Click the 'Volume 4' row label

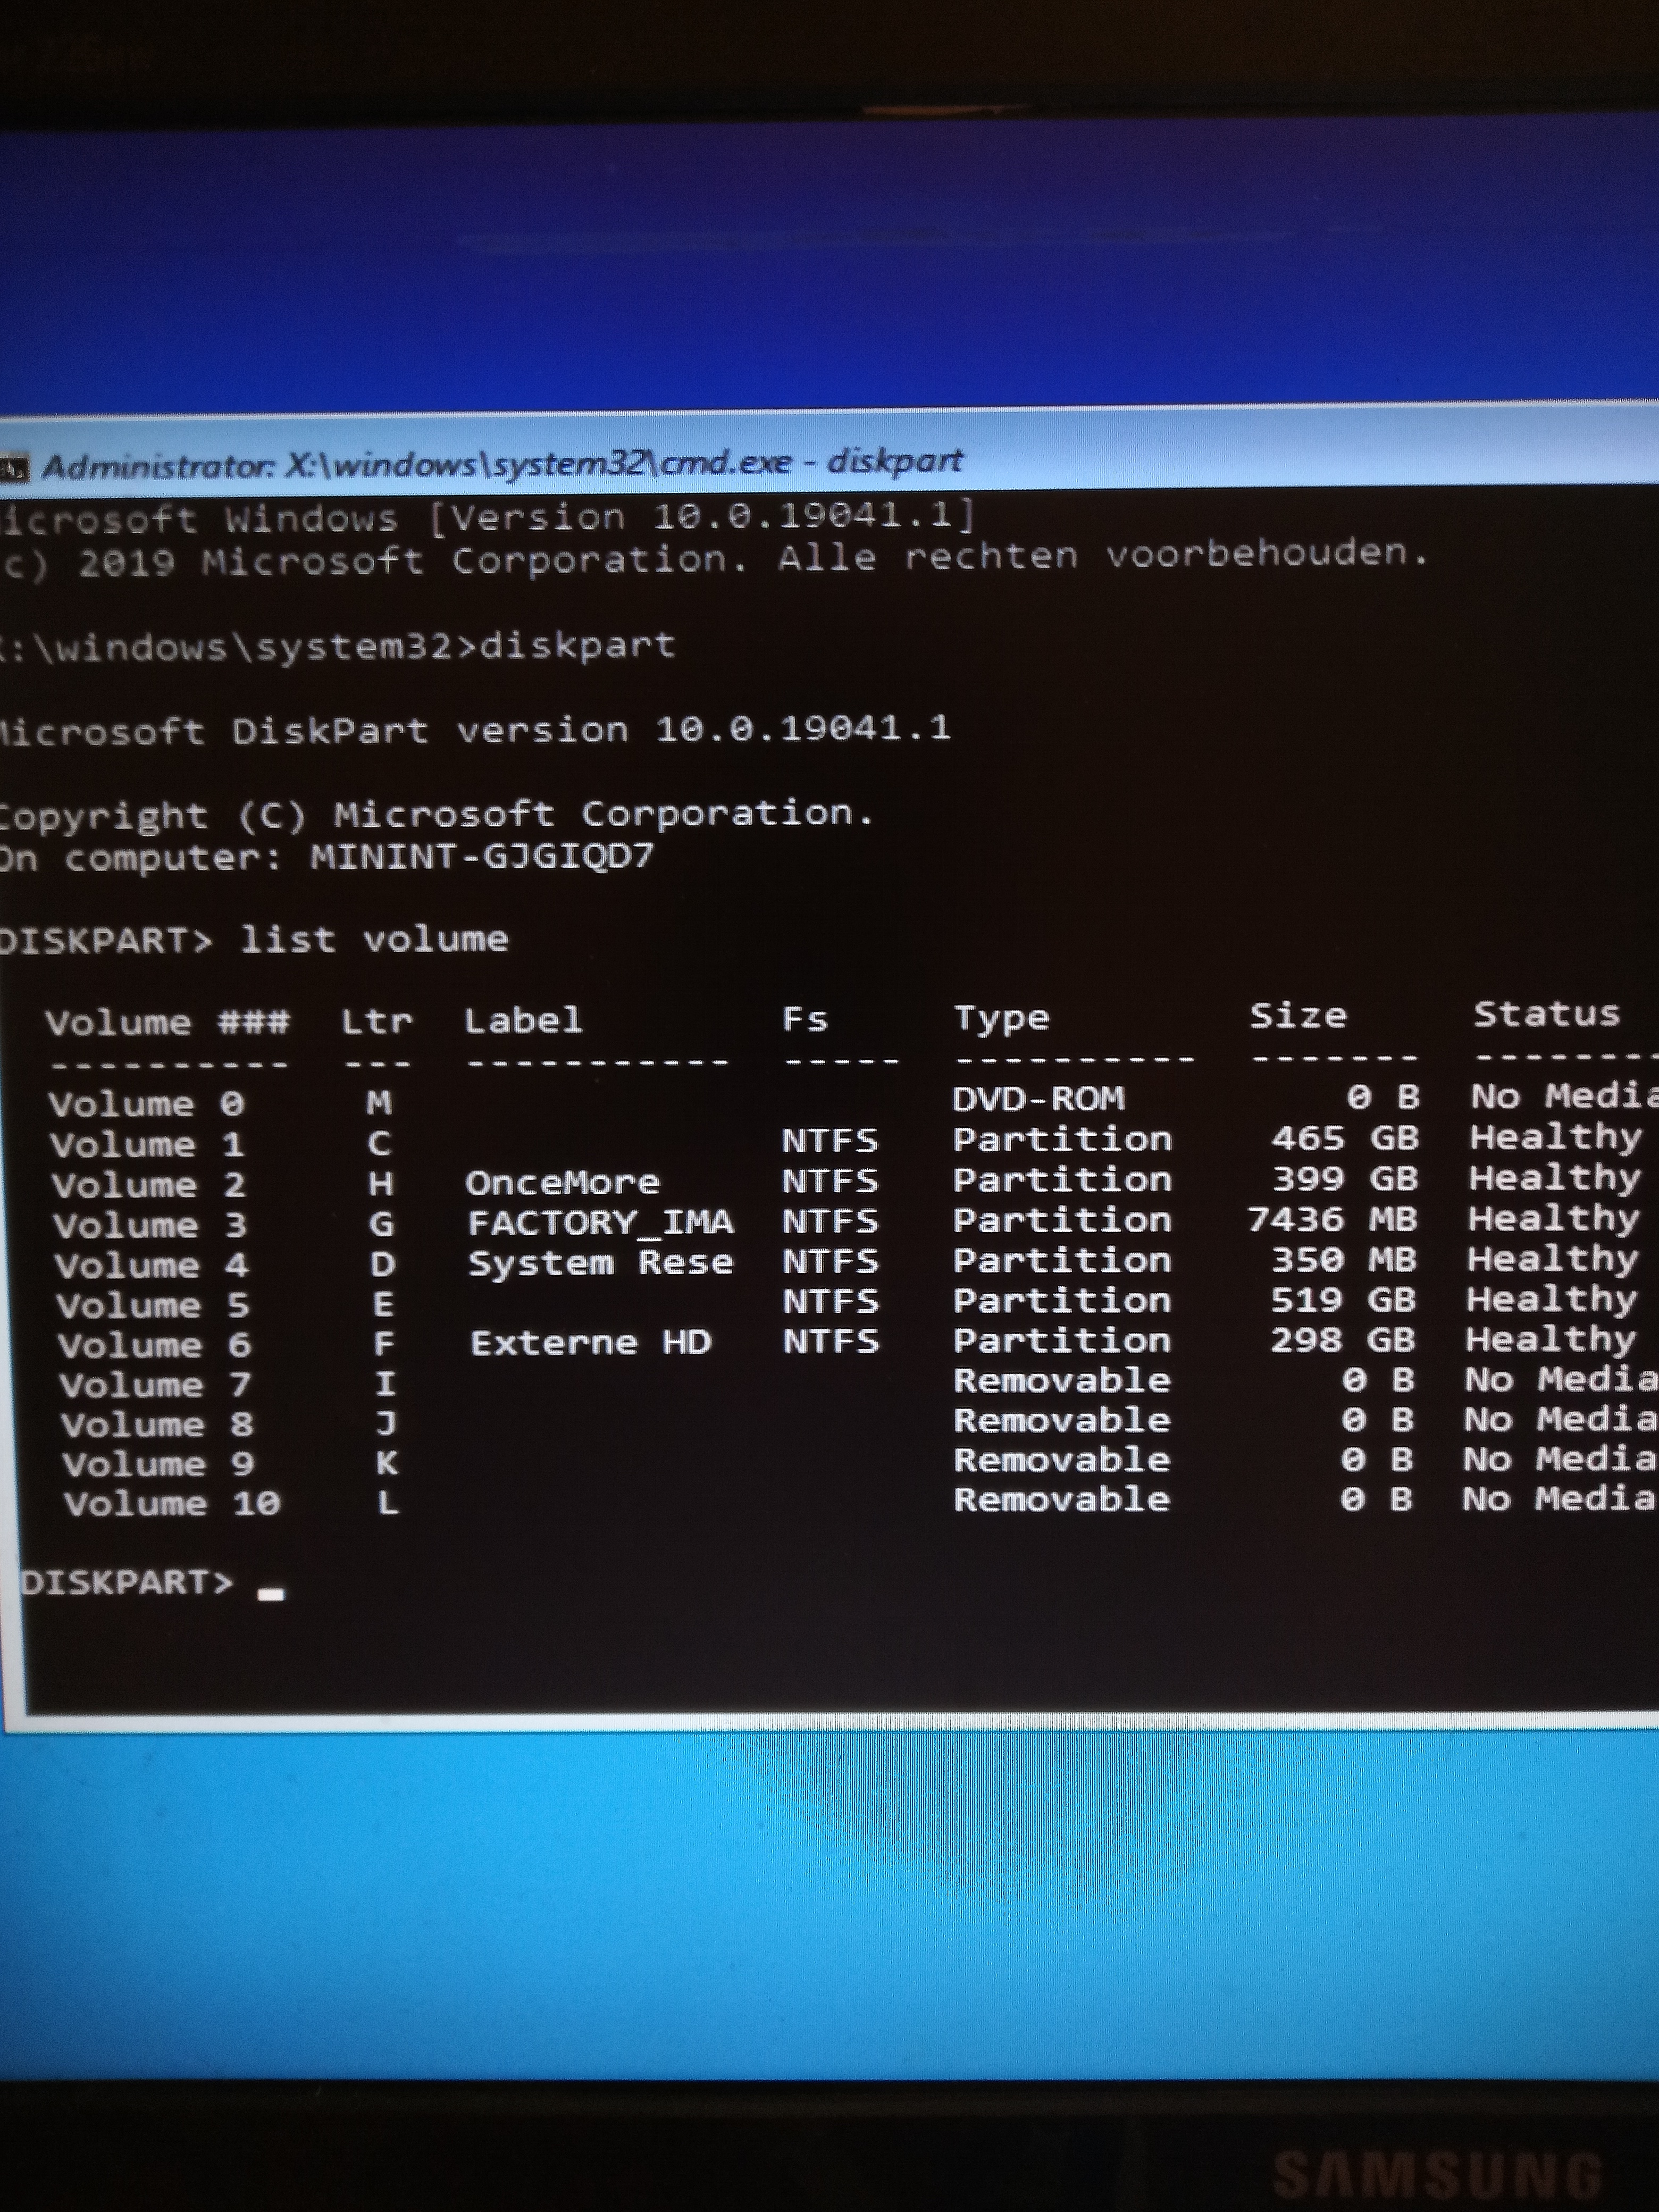point(152,1265)
